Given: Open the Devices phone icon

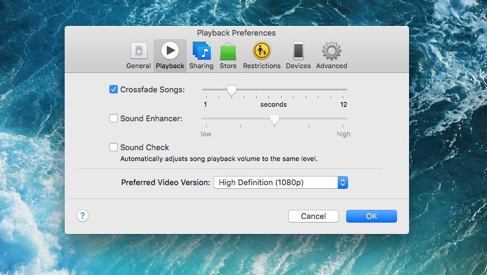Looking at the screenshot, I should click(298, 51).
